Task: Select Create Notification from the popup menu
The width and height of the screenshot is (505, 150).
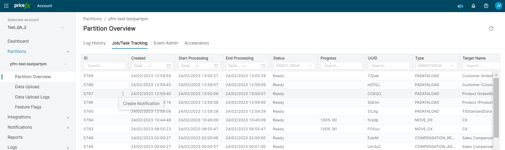Action: click(141, 104)
